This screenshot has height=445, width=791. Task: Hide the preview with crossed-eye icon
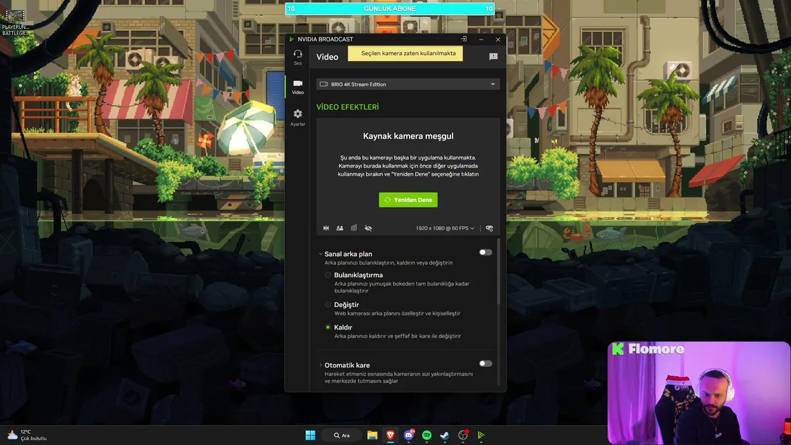point(368,228)
